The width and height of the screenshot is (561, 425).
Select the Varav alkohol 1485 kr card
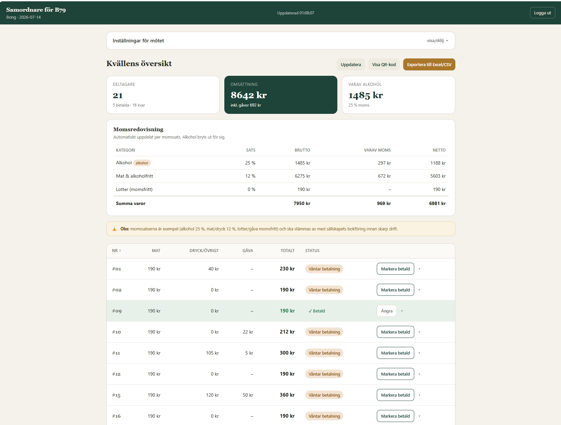coord(399,95)
